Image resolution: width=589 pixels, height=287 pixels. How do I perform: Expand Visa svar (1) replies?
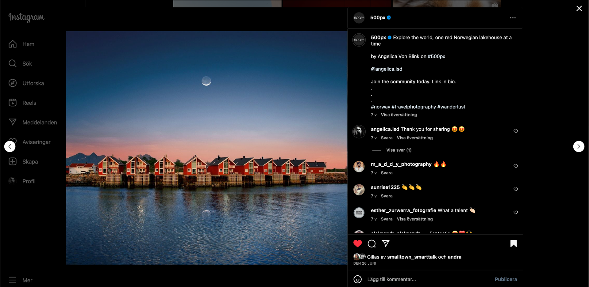point(399,150)
